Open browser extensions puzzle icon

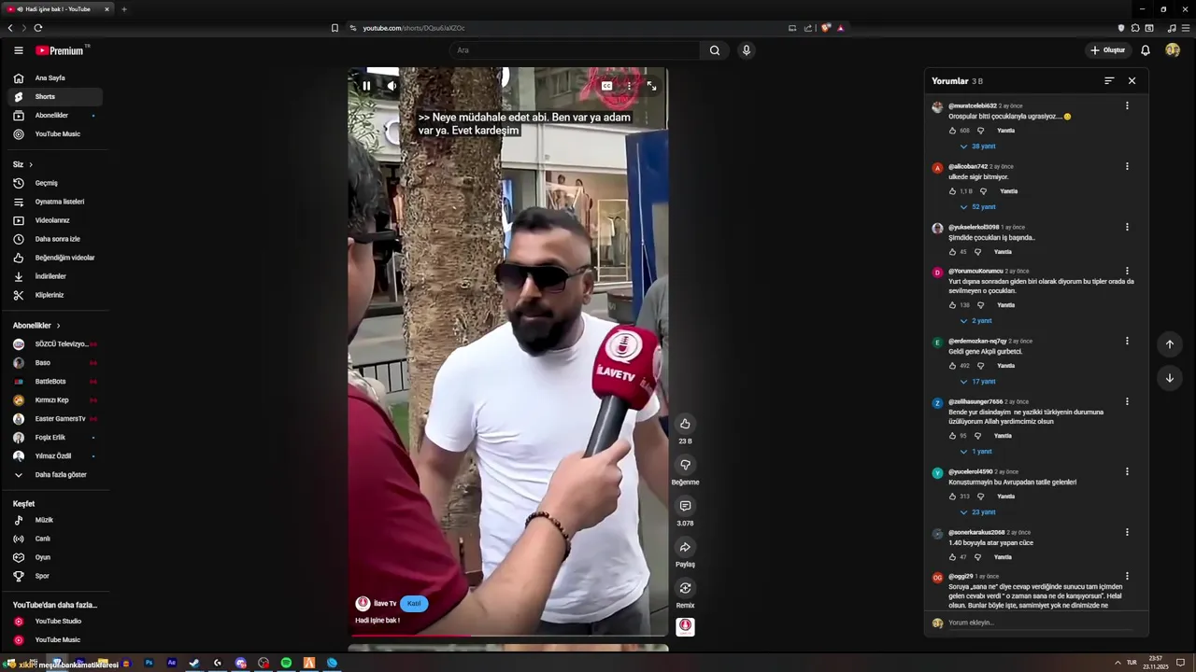1135,28
